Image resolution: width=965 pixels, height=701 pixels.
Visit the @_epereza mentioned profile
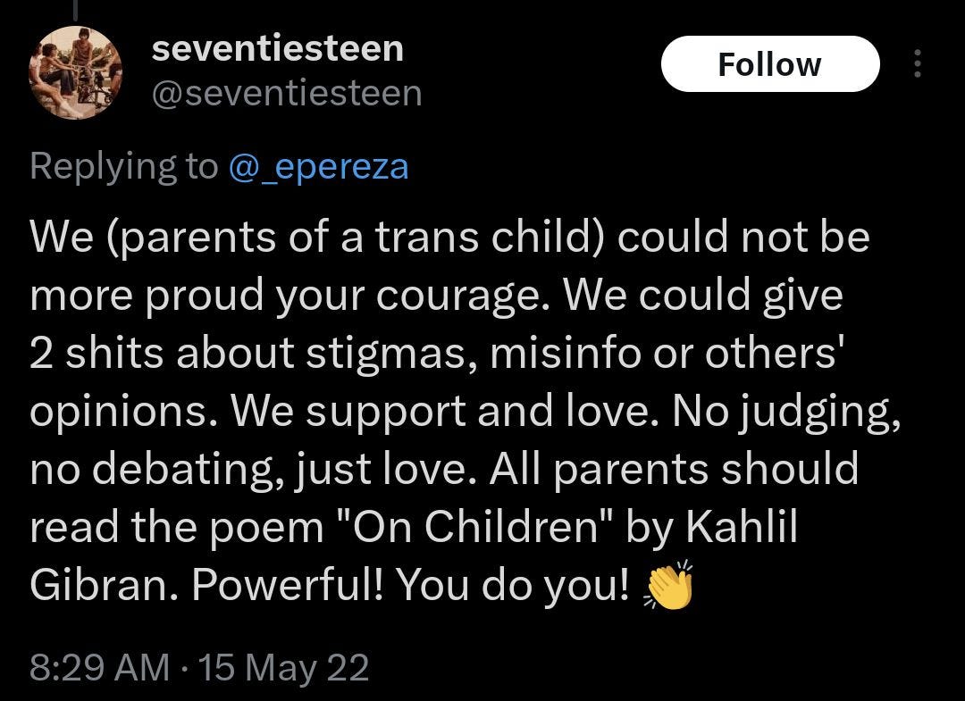[318, 167]
